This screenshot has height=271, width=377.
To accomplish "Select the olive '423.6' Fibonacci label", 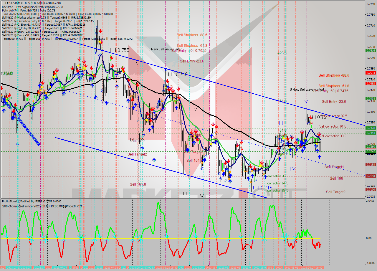I will 282,53.
